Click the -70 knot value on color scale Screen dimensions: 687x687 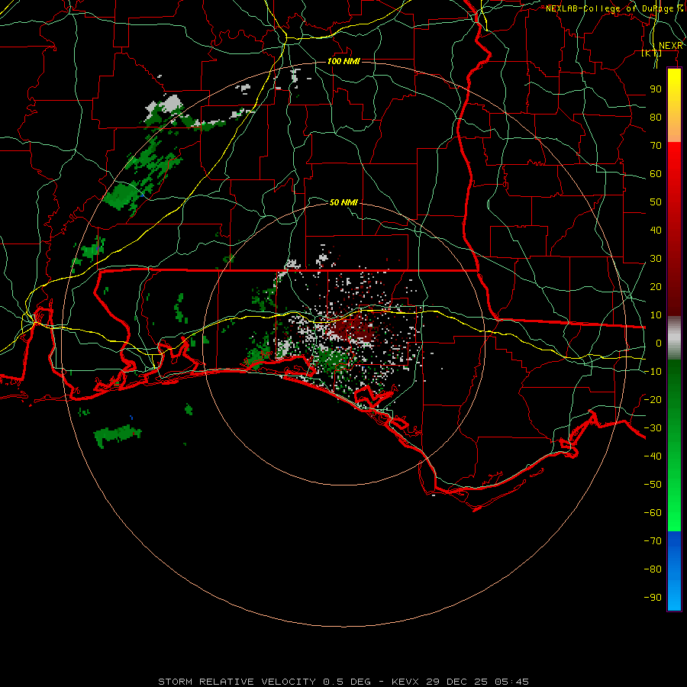coord(653,540)
